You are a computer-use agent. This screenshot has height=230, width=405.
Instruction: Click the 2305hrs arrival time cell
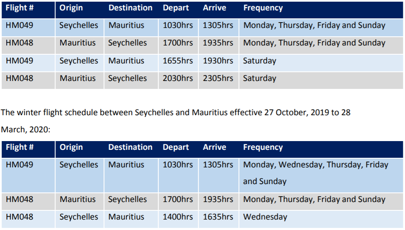pyautogui.click(x=218, y=78)
